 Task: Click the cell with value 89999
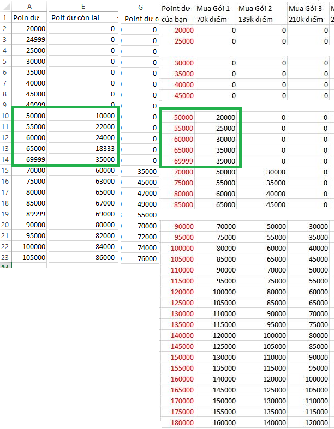coord(29,214)
